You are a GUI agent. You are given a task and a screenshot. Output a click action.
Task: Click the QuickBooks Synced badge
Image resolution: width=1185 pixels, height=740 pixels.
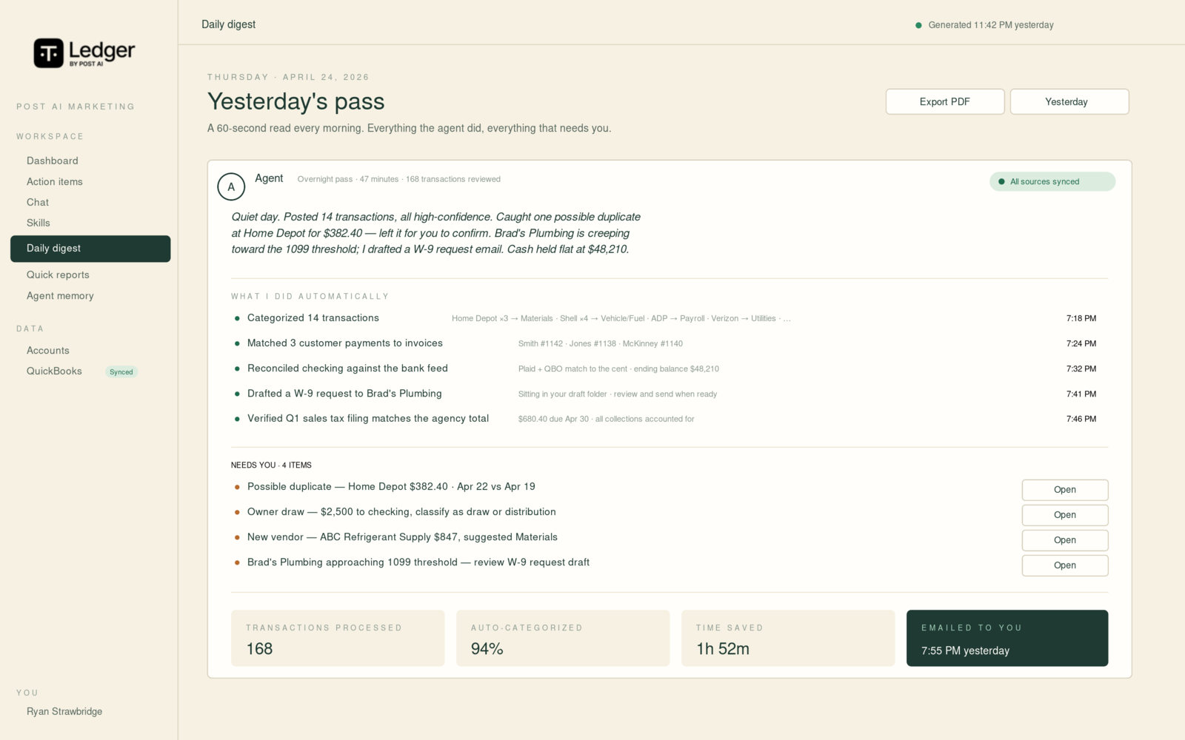point(121,372)
